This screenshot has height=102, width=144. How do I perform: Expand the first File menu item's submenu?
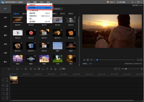click(51, 5)
